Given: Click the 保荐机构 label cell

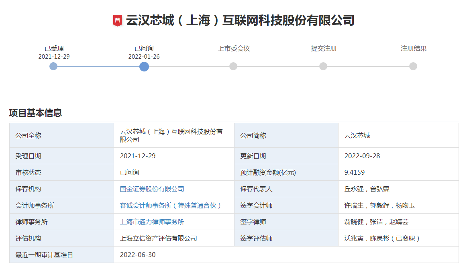Looking at the screenshot, I should tap(62, 189).
